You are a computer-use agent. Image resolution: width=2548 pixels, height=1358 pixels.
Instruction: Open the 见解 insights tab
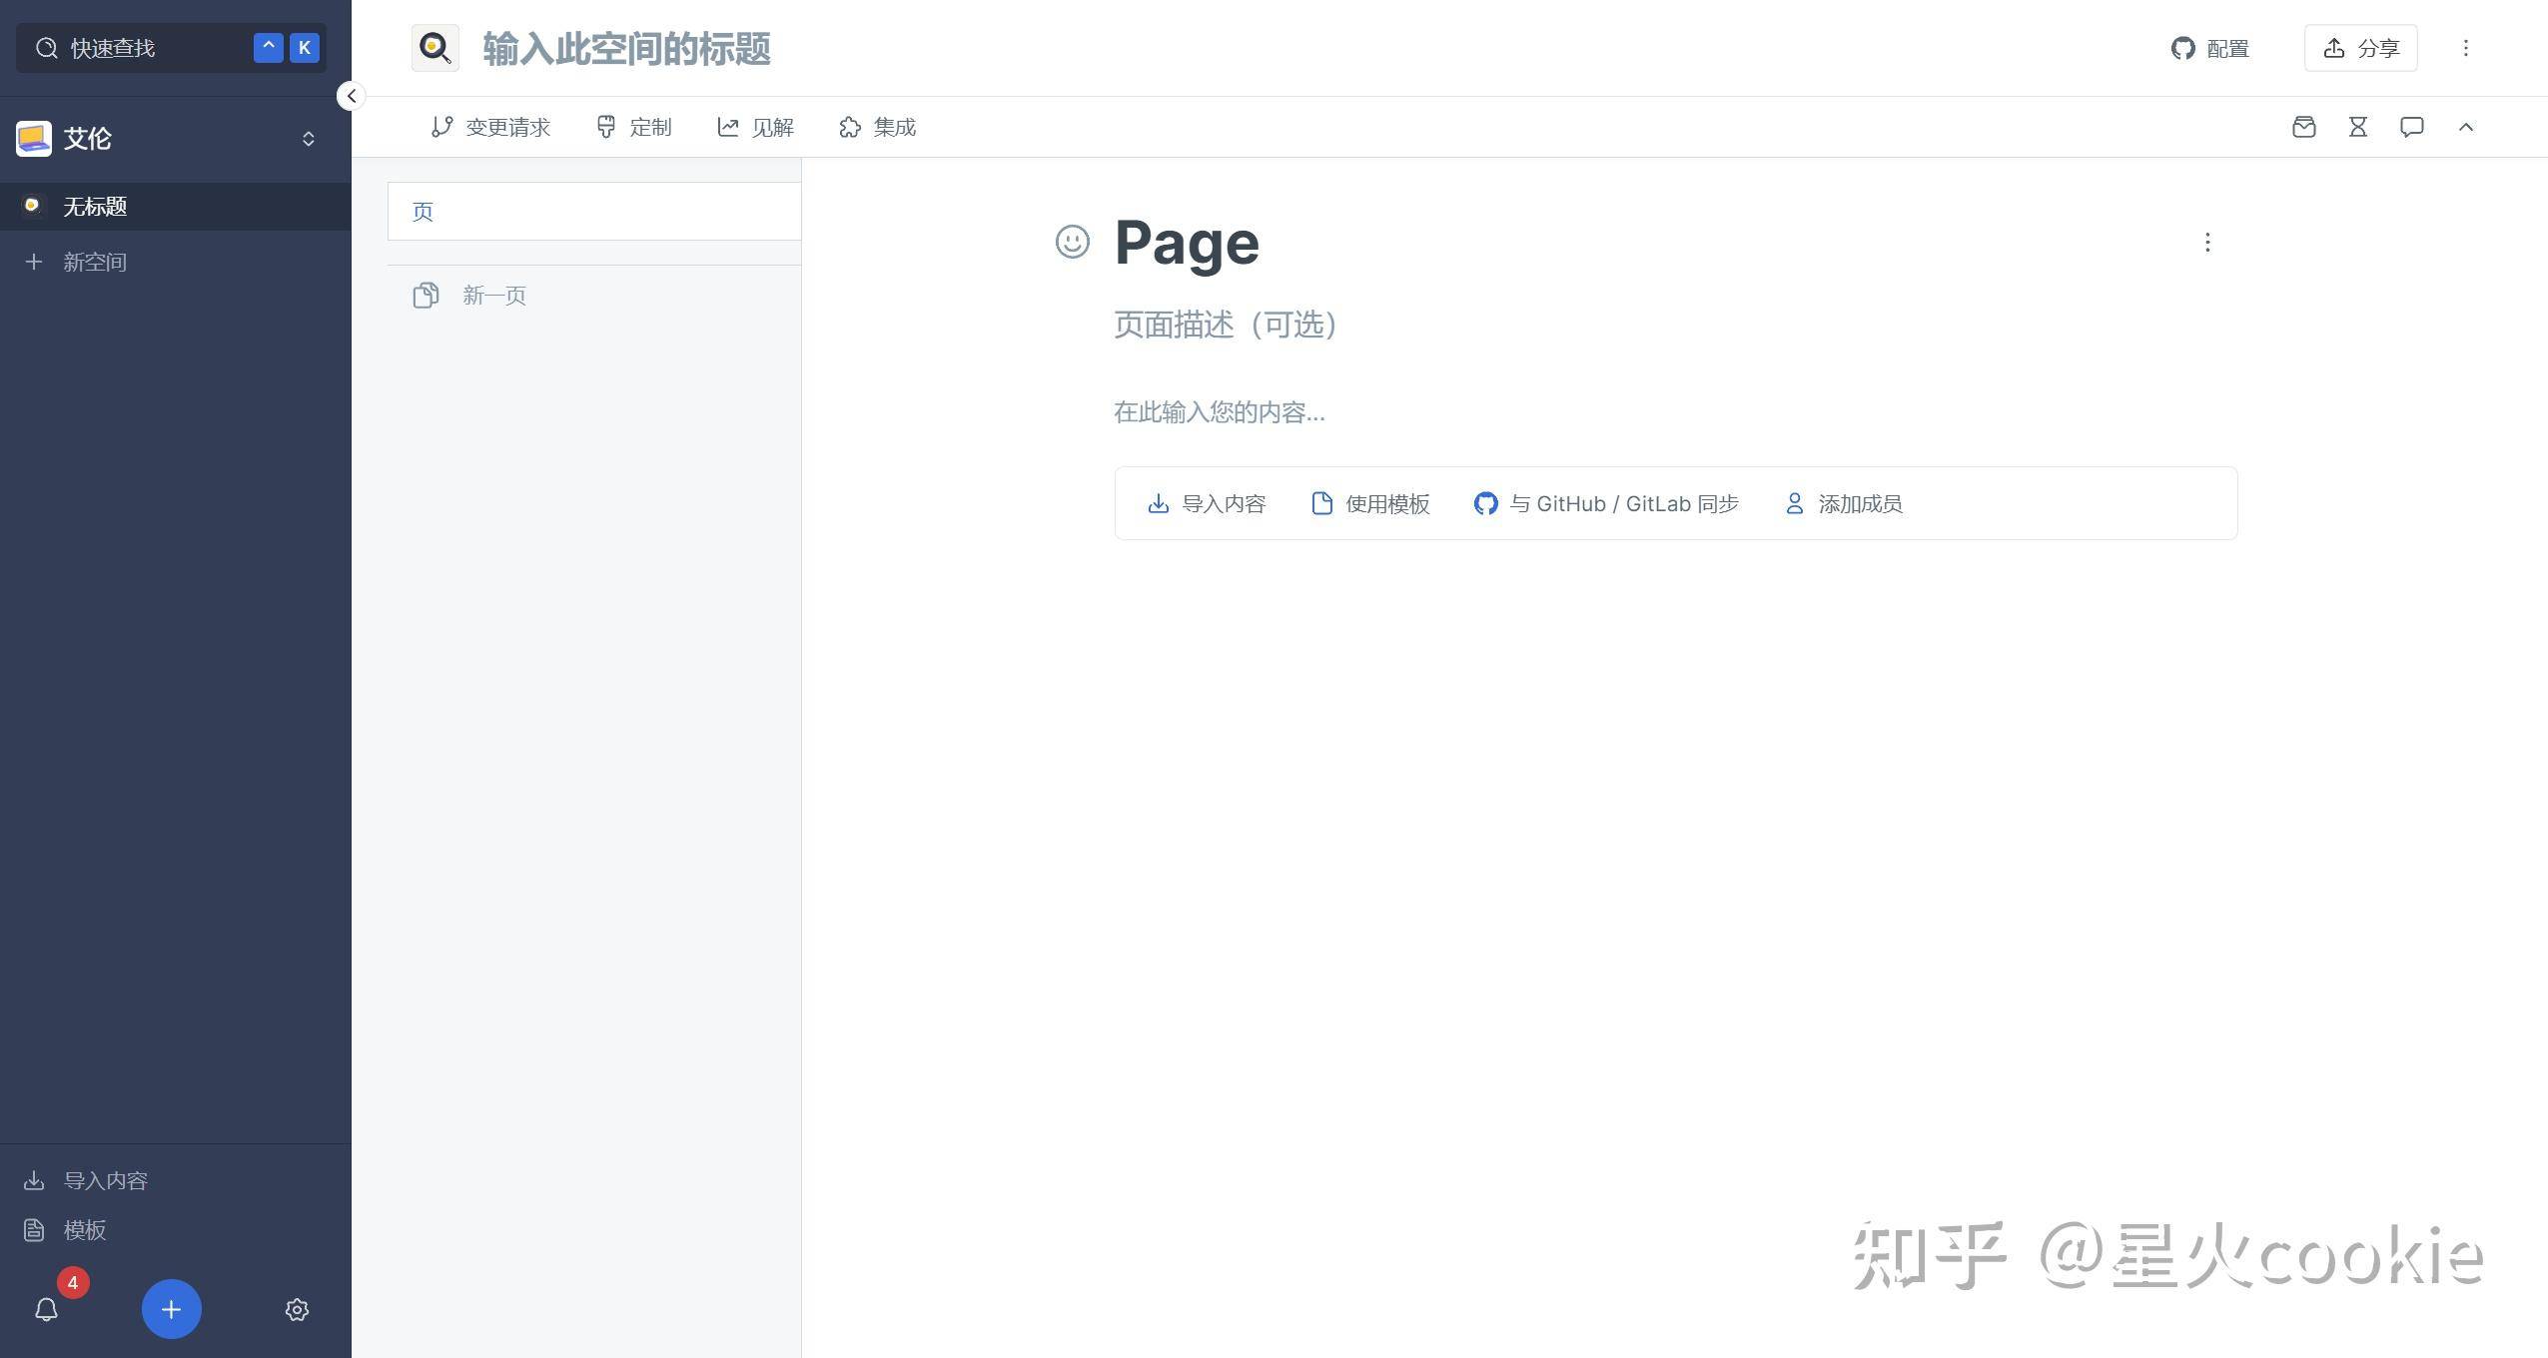(756, 127)
